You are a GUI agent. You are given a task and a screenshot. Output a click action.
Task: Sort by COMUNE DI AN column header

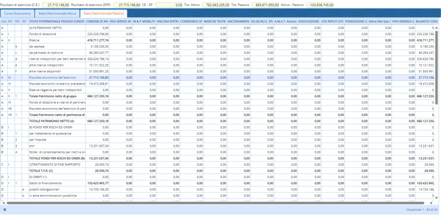coord(97,22)
